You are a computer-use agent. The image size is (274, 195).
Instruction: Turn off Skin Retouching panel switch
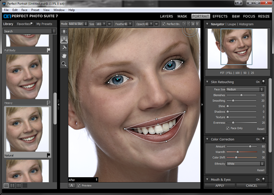(x=264, y=82)
